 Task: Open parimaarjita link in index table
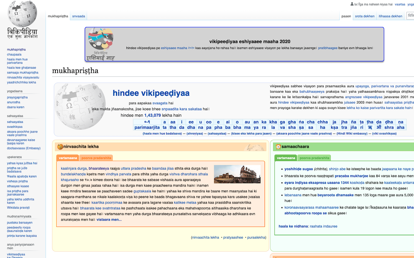coord(147,127)
